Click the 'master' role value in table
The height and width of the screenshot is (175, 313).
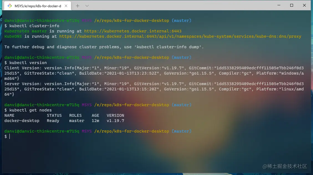pyautogui.click(x=77, y=121)
